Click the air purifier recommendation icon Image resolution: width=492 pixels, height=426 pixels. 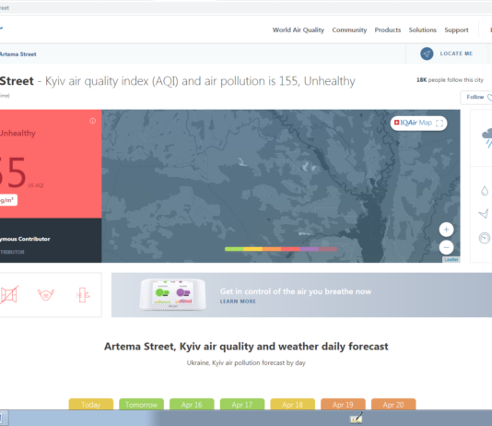[x=83, y=295]
